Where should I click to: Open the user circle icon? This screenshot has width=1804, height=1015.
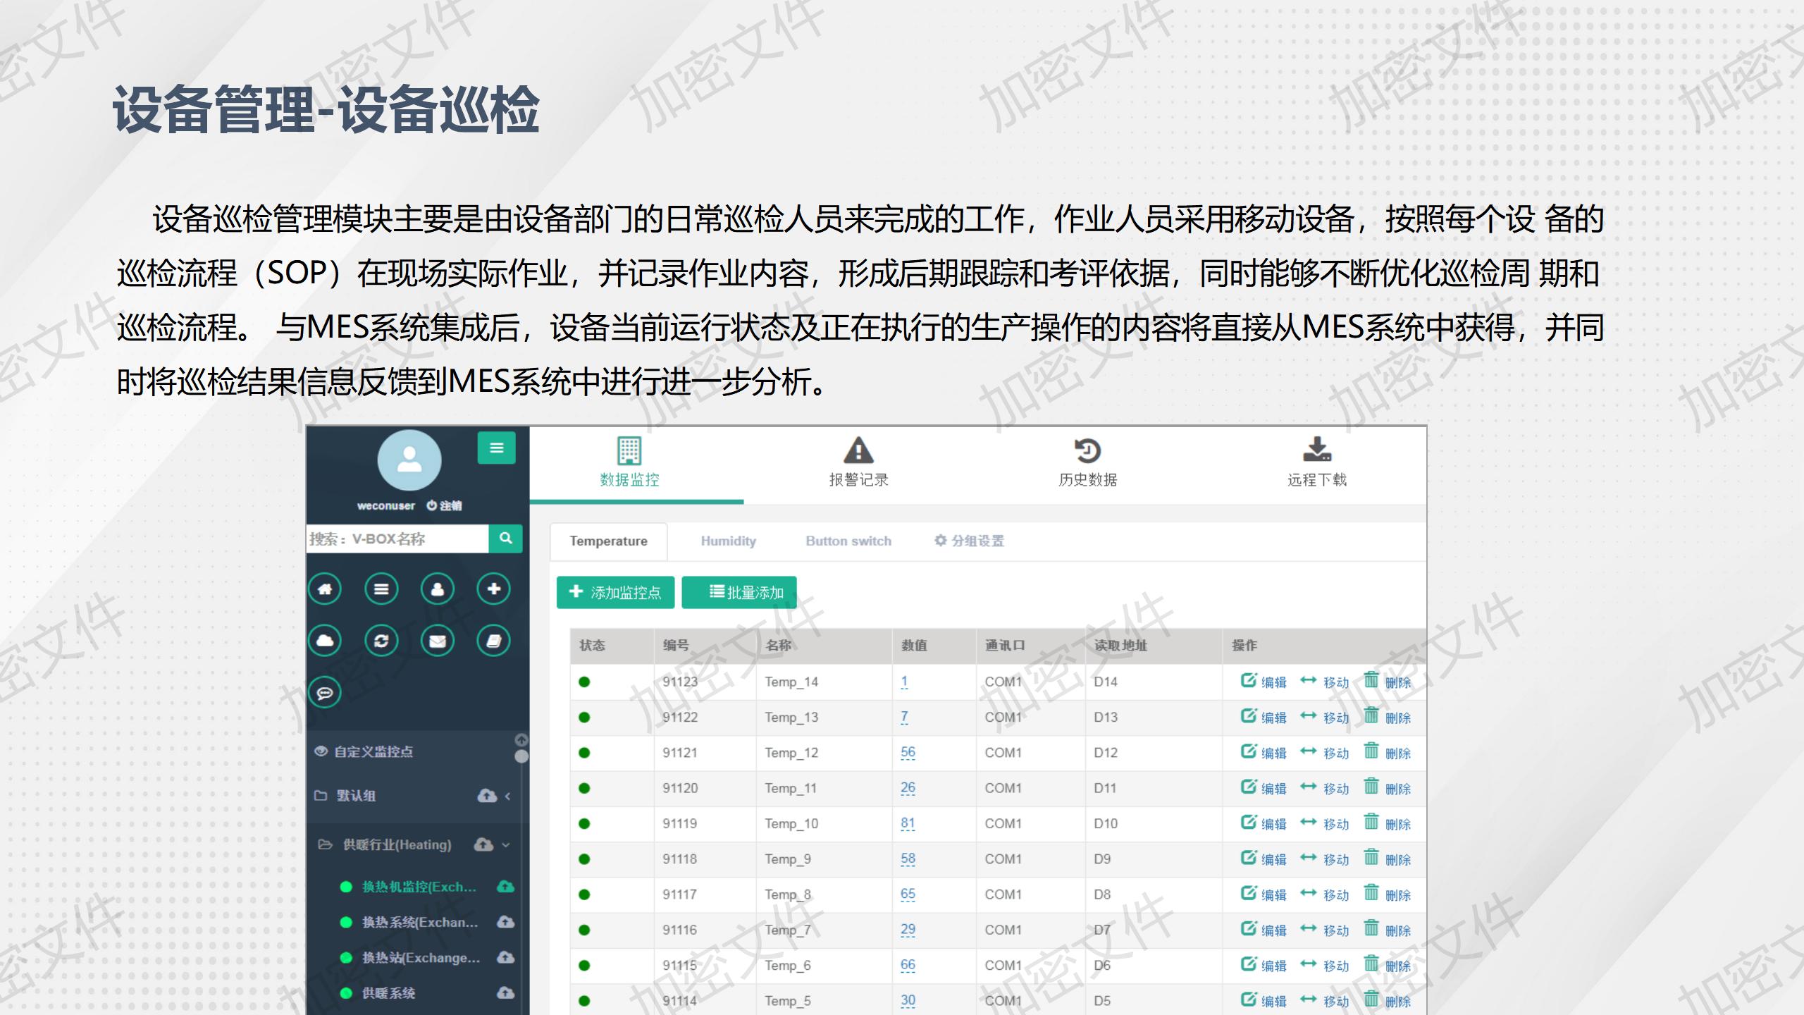(x=438, y=589)
